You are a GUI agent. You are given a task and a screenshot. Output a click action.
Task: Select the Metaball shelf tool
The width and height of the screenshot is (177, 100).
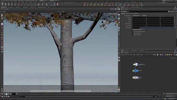pyautogui.click(x=54, y=4)
